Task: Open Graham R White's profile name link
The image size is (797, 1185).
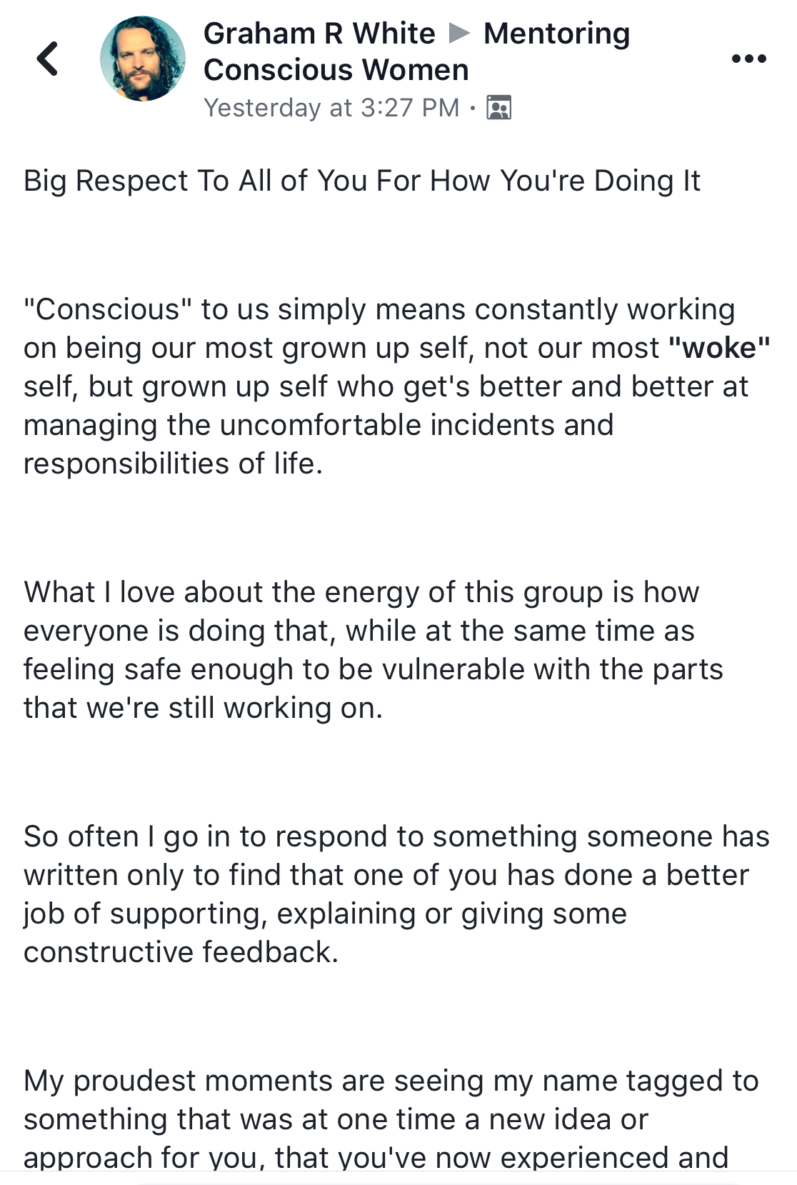Action: point(319,33)
